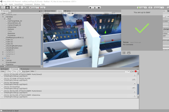The image size is (169, 112).
Task: Open the Collab teammates icon
Action: click(129, 53)
